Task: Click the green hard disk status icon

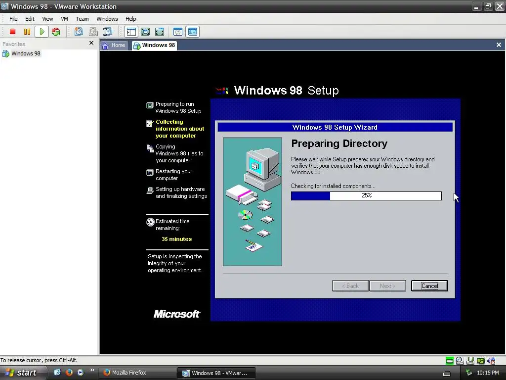Action: click(x=449, y=361)
